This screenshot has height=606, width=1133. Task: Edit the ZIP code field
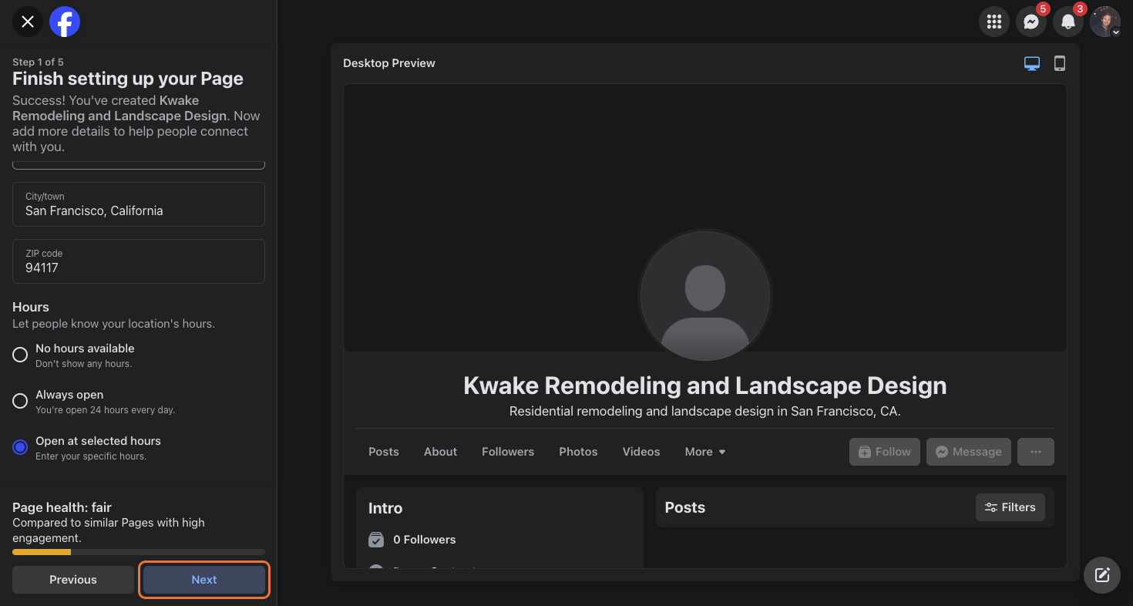pyautogui.click(x=139, y=261)
